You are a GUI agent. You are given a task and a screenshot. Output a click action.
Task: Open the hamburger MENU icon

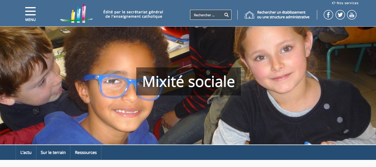coord(30,11)
